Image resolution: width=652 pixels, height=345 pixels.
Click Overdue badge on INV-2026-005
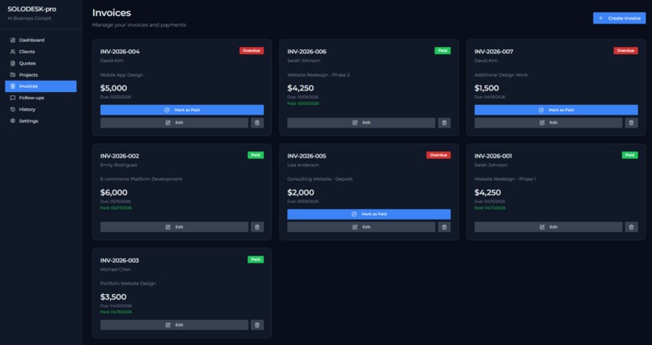click(x=438, y=155)
